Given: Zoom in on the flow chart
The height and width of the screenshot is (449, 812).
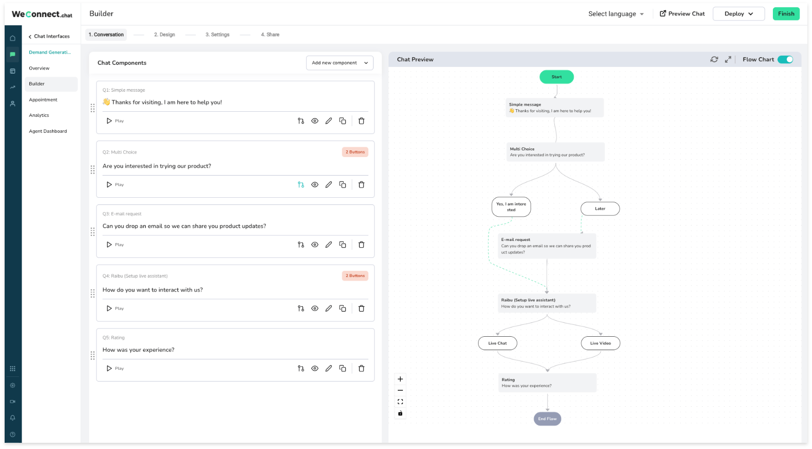Looking at the screenshot, I should click(400, 379).
